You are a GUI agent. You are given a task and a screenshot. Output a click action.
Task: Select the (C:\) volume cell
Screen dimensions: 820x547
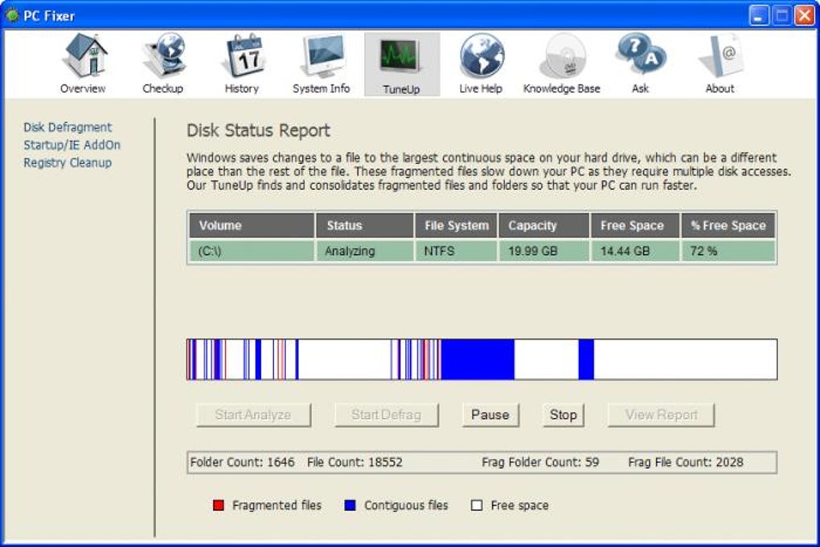tap(252, 251)
